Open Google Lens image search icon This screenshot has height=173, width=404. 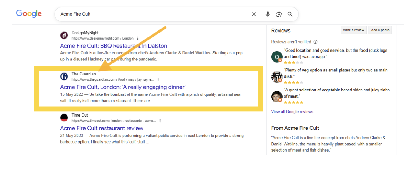click(x=279, y=14)
